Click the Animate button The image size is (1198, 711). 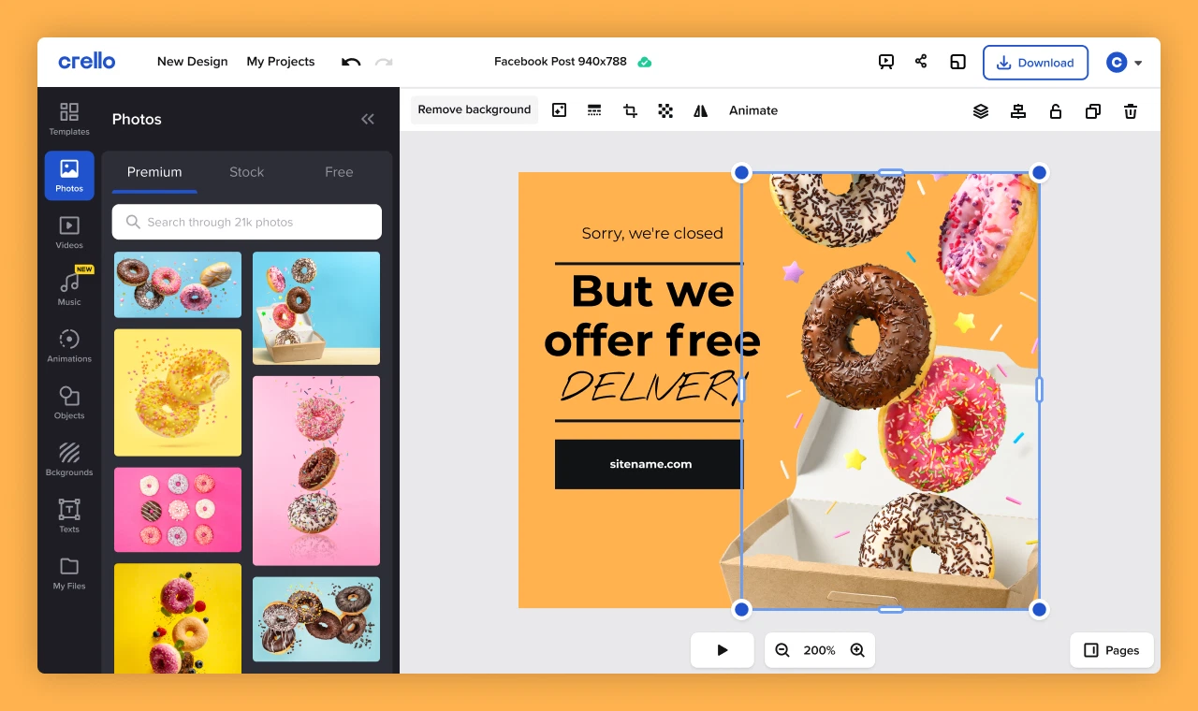click(x=753, y=110)
